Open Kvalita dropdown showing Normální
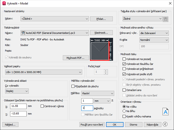The height and width of the screenshot is (130, 174). pos(154,40)
